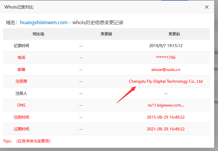This screenshot has height=151, width=218.
Task: Select the 记录时间 row label
Action: coord(21,46)
